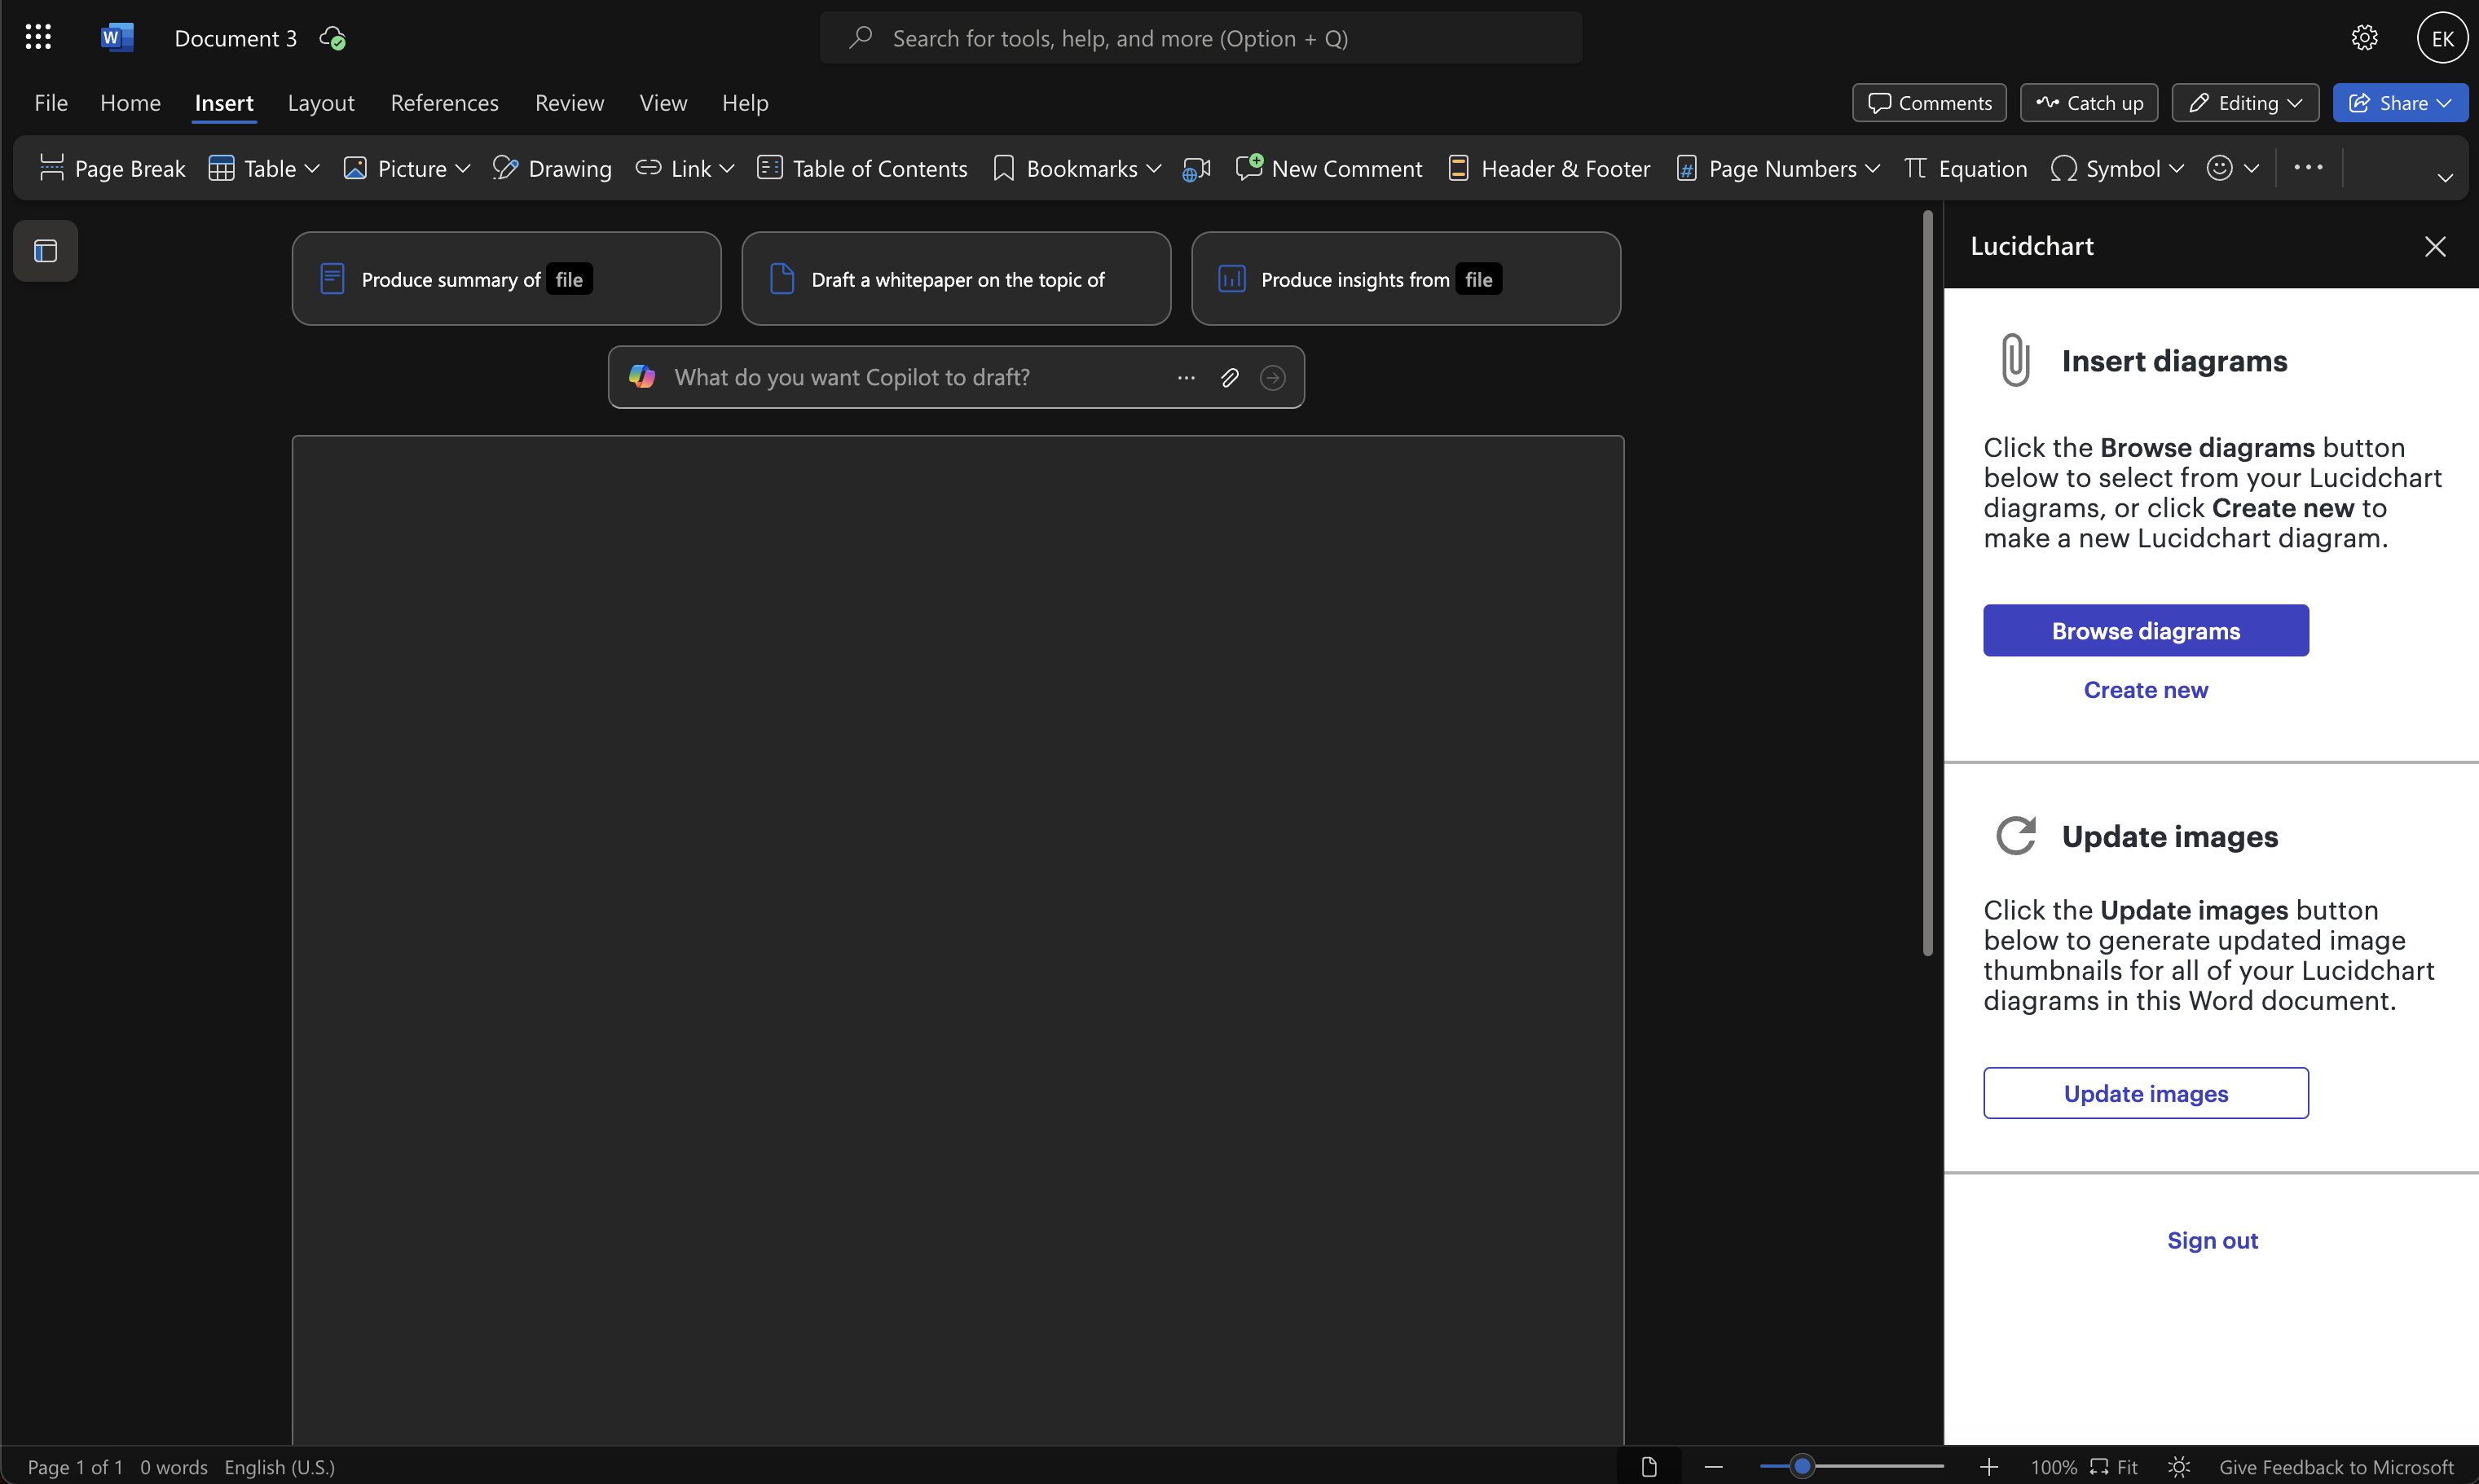Toggle the navigation pane icon
The image size is (2479, 1484).
tap(46, 250)
